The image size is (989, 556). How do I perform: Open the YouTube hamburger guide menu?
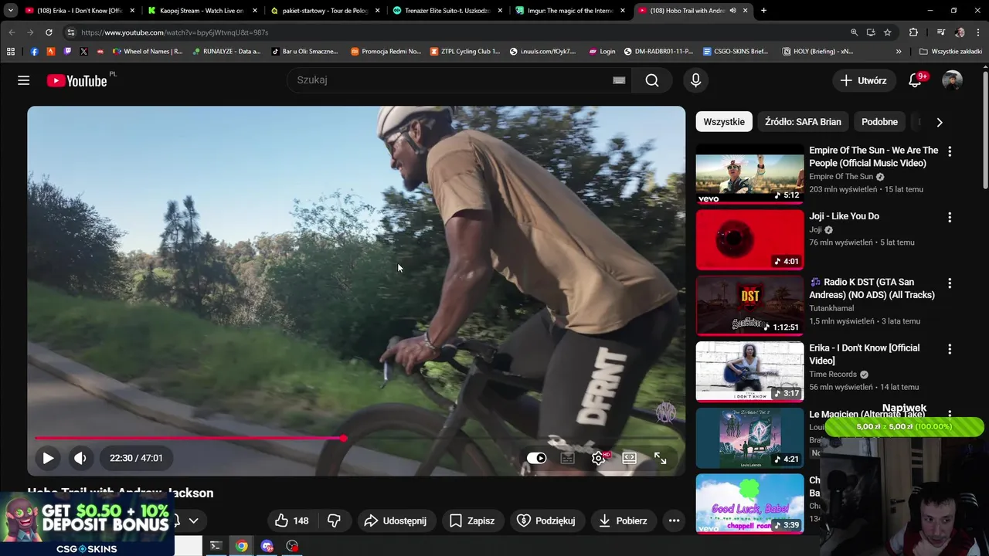tap(24, 80)
